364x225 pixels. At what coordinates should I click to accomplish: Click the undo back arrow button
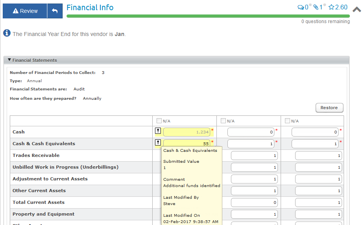click(55, 11)
